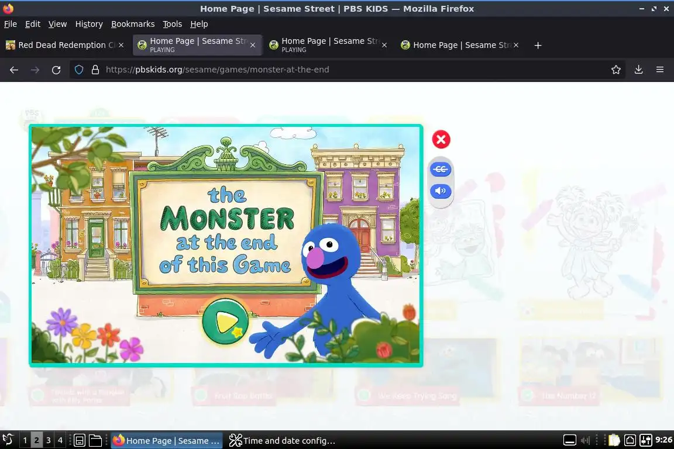This screenshot has height=449, width=674.
Task: Open the file manager from taskbar
Action: tap(95, 440)
